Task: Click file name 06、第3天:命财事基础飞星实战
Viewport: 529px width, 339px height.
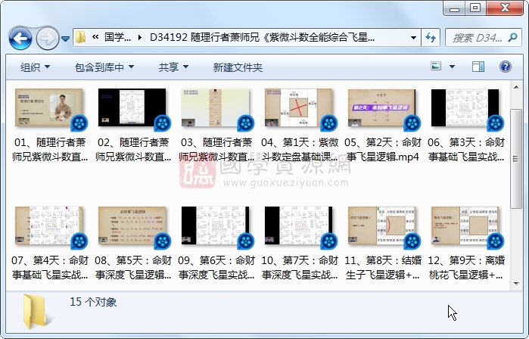Action: tap(466, 149)
